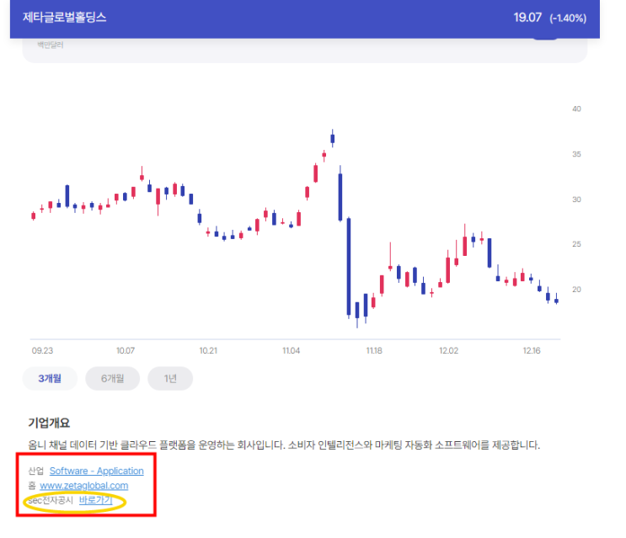The height and width of the screenshot is (538, 626).
Task: Click the 산업 label
Action: coord(36,471)
